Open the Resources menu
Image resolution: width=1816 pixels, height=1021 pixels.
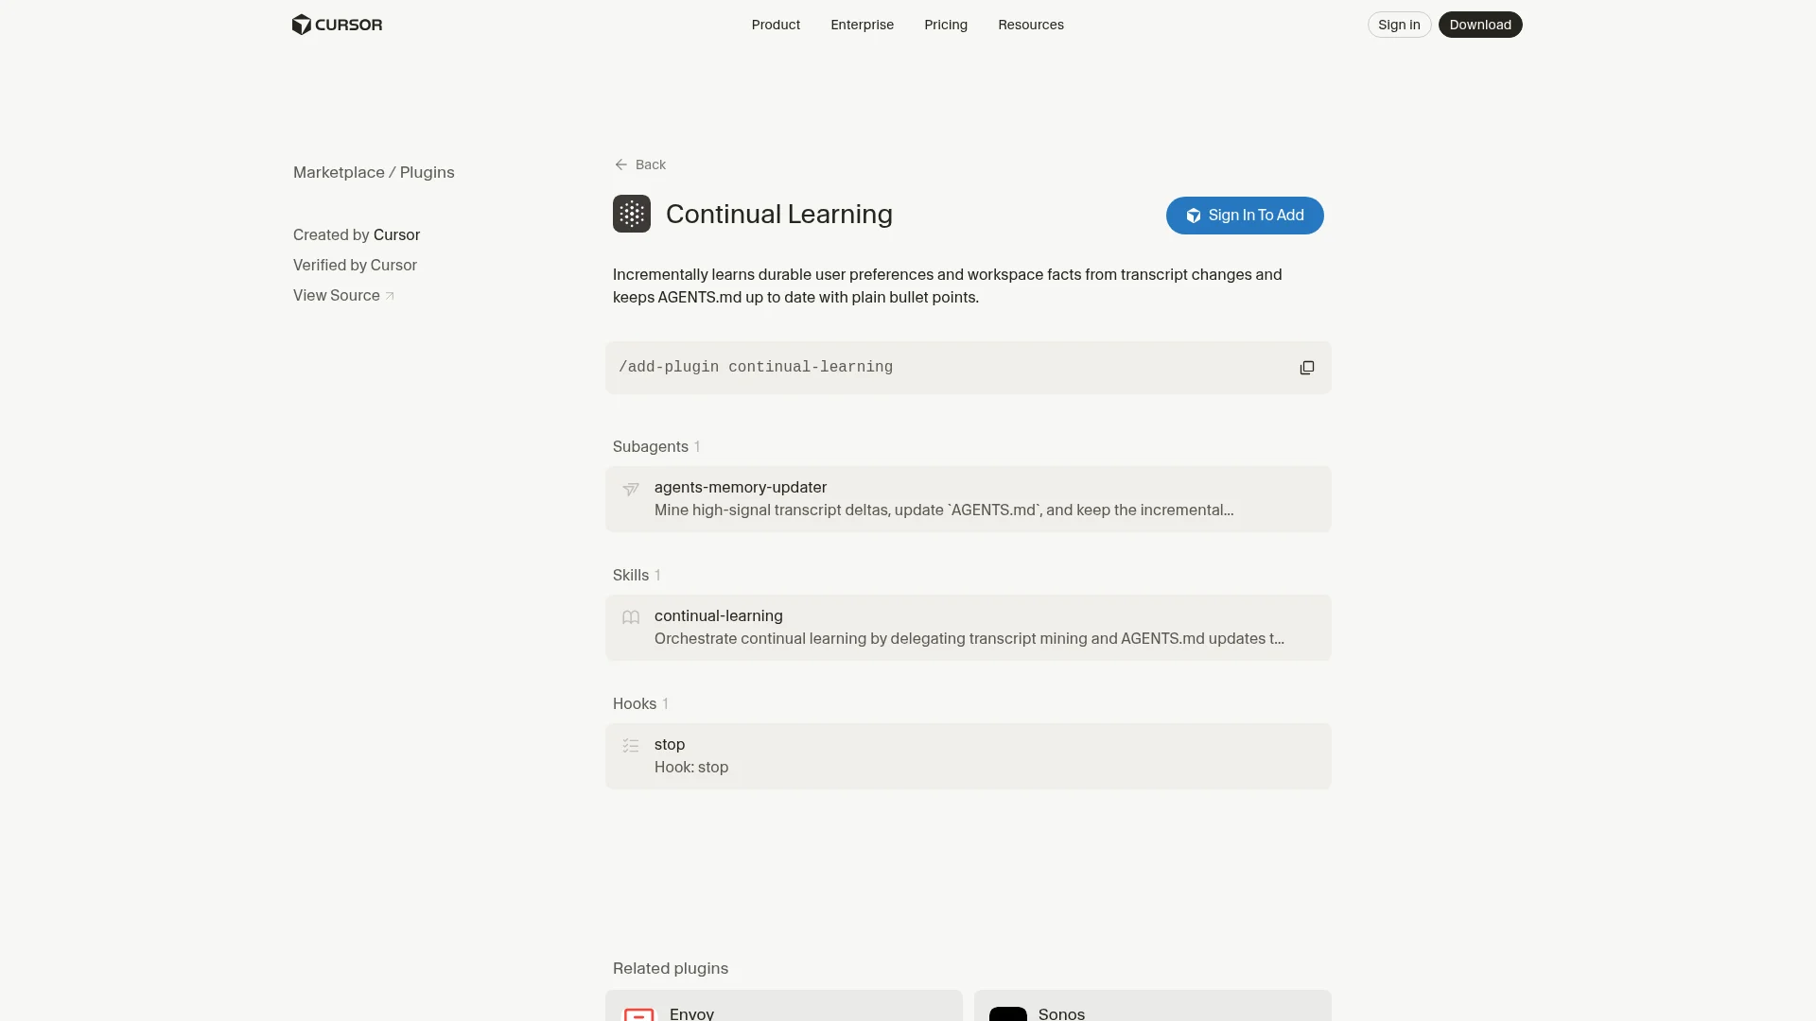pos(1030,25)
